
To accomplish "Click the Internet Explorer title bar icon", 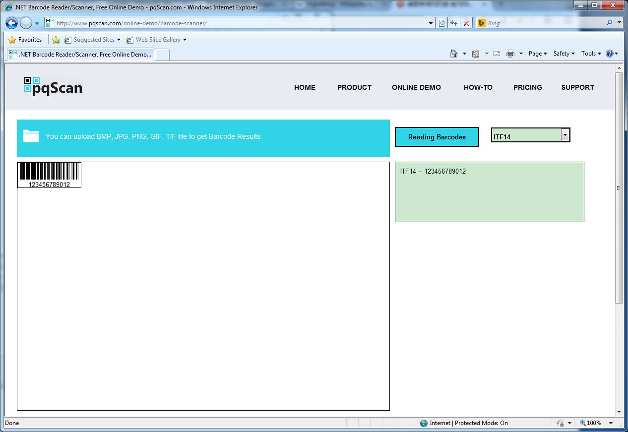I will pos(8,7).
